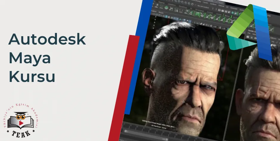
Task: Click the "Autodesk Maya Kursu" course title
Action: tap(47, 58)
